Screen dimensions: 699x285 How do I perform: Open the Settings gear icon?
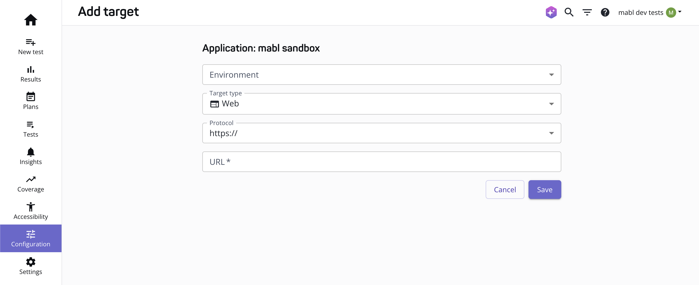pyautogui.click(x=31, y=262)
